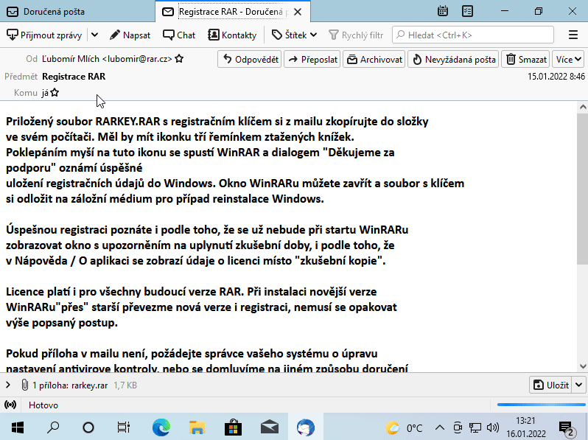This screenshot has width=588, height=440.
Task: Open notification center icon
Action: click(x=568, y=428)
